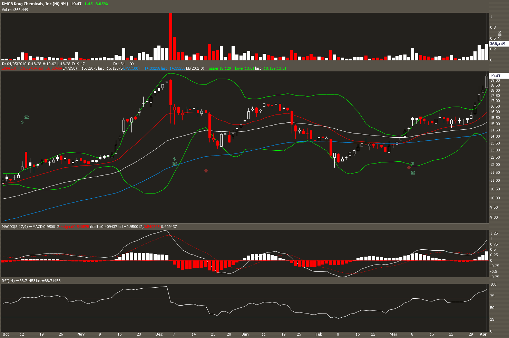Select the RSI(14) indicator label
The image size is (509, 338).
click(8, 281)
